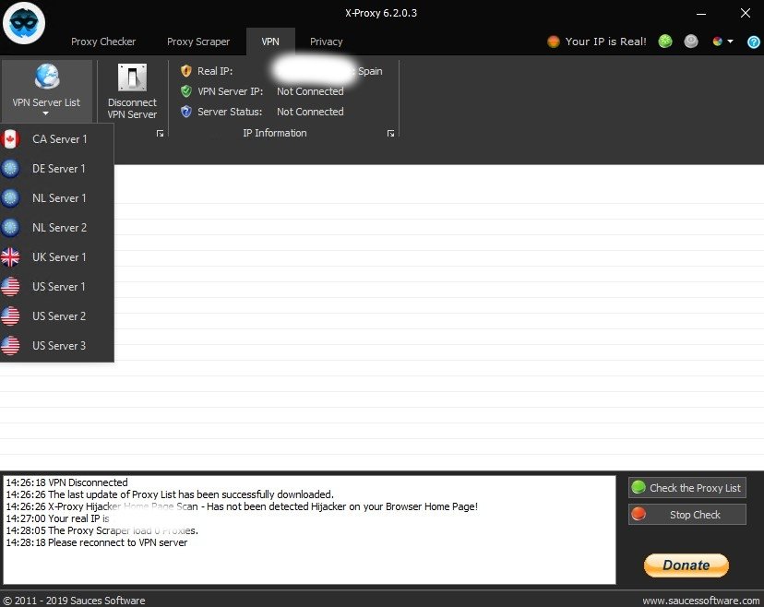The height and width of the screenshot is (607, 764).
Task: Click the Stop Check button
Action: [687, 515]
